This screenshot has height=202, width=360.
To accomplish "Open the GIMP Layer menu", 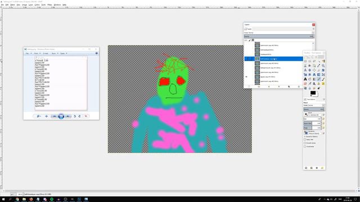I will [30, 4].
